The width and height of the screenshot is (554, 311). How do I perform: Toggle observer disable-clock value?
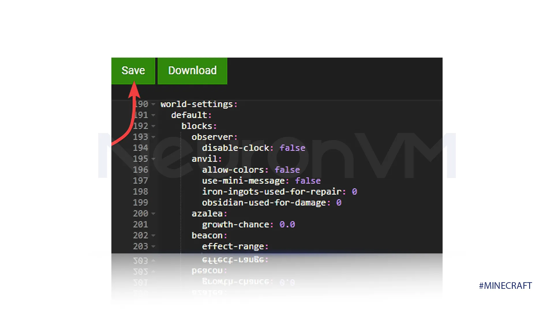point(293,147)
